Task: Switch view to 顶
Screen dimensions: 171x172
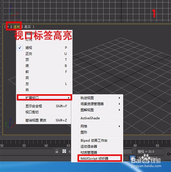Action: pyautogui.click(x=44, y=60)
